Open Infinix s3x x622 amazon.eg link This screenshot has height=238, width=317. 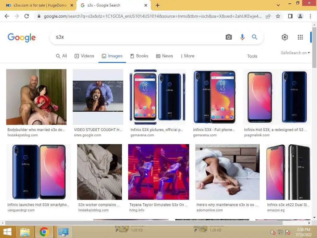click(x=288, y=205)
